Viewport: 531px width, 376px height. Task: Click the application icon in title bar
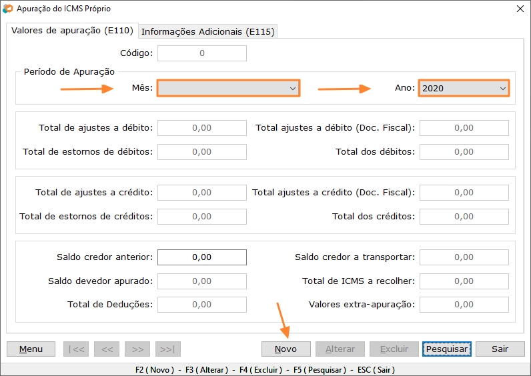(8, 9)
